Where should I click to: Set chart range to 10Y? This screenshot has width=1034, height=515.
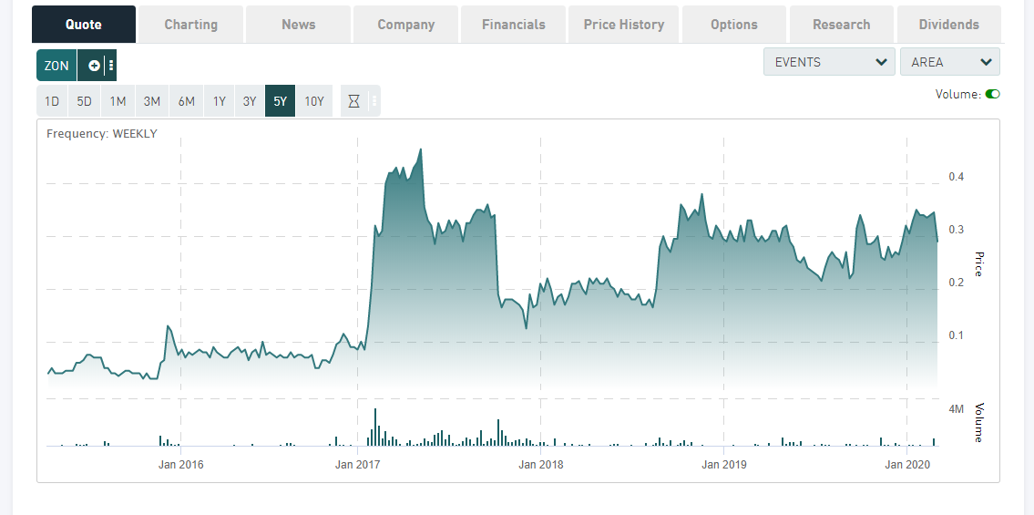[x=314, y=101]
